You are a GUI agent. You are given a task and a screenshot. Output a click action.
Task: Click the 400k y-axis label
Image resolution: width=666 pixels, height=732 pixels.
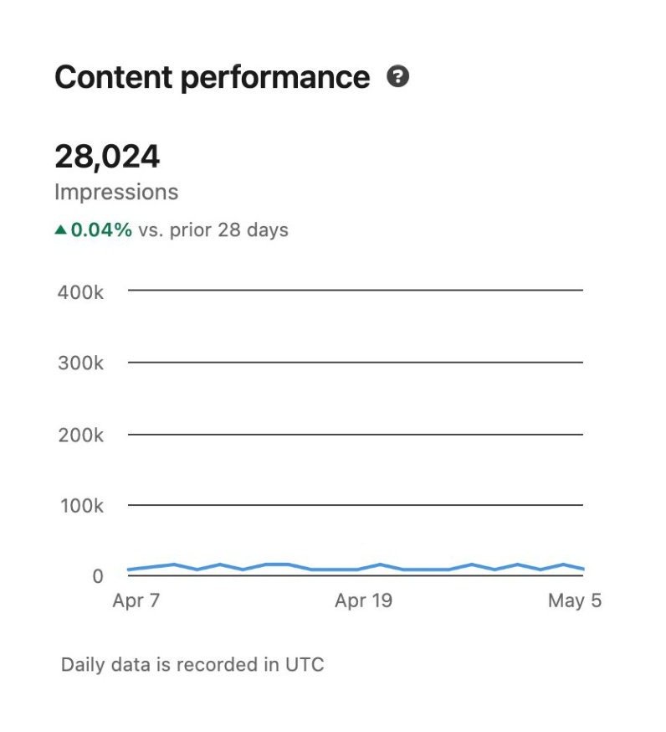click(80, 292)
